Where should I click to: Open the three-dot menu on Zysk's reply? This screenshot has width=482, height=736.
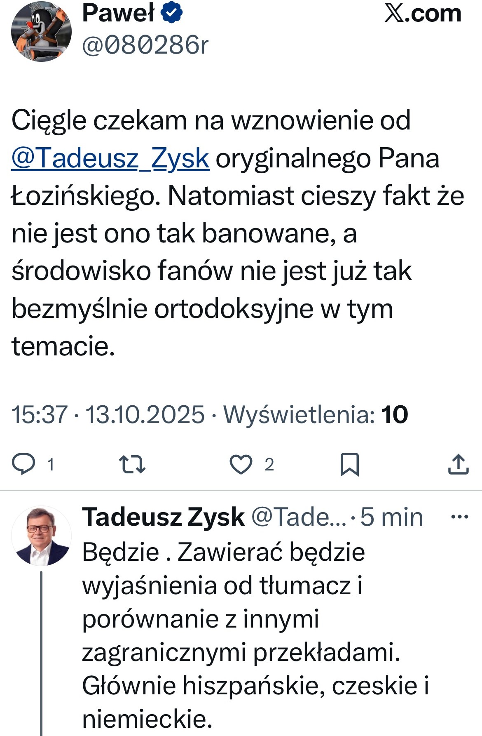(x=460, y=517)
